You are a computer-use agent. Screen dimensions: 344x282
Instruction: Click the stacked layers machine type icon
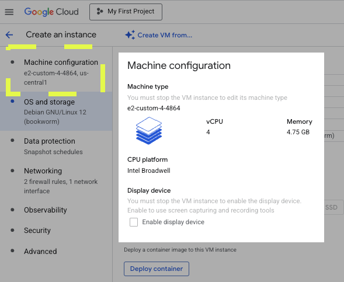pos(149,130)
